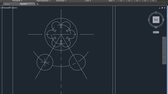
Task: Expand the Редактирование ribbon panel
Action: pyautogui.click(x=43, y=1)
